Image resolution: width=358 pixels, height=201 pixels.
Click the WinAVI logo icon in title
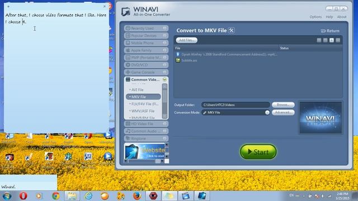click(x=125, y=12)
